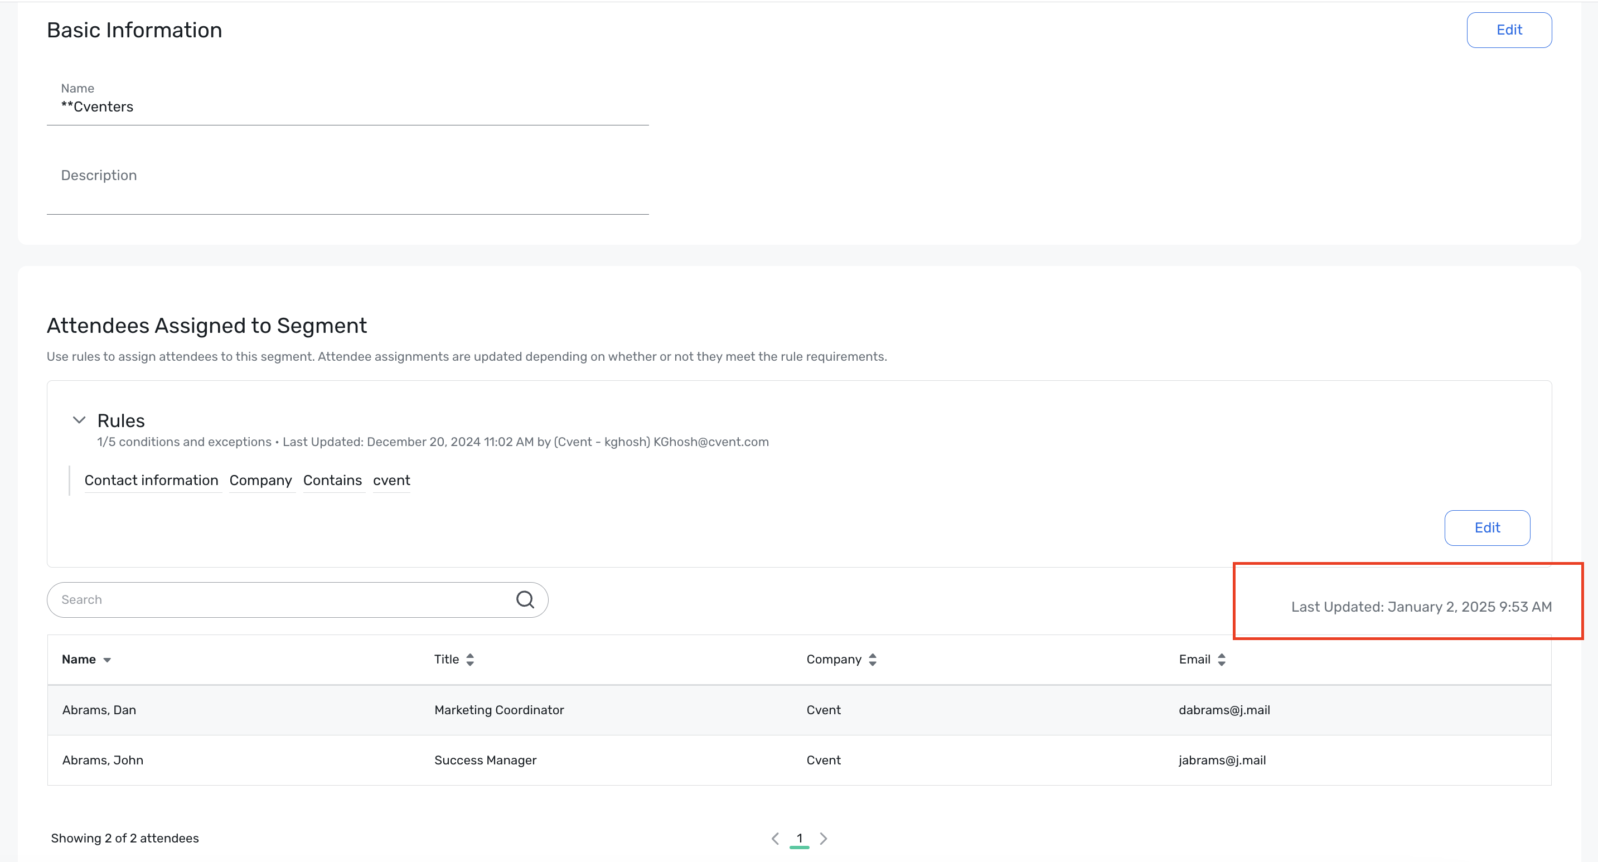Click the cvent rule value
The width and height of the screenshot is (1598, 862).
pos(391,480)
